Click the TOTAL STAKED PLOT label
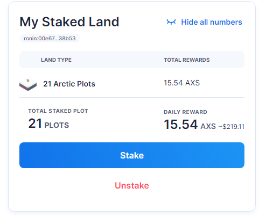This screenshot has height=217, width=259. pyautogui.click(x=58, y=111)
